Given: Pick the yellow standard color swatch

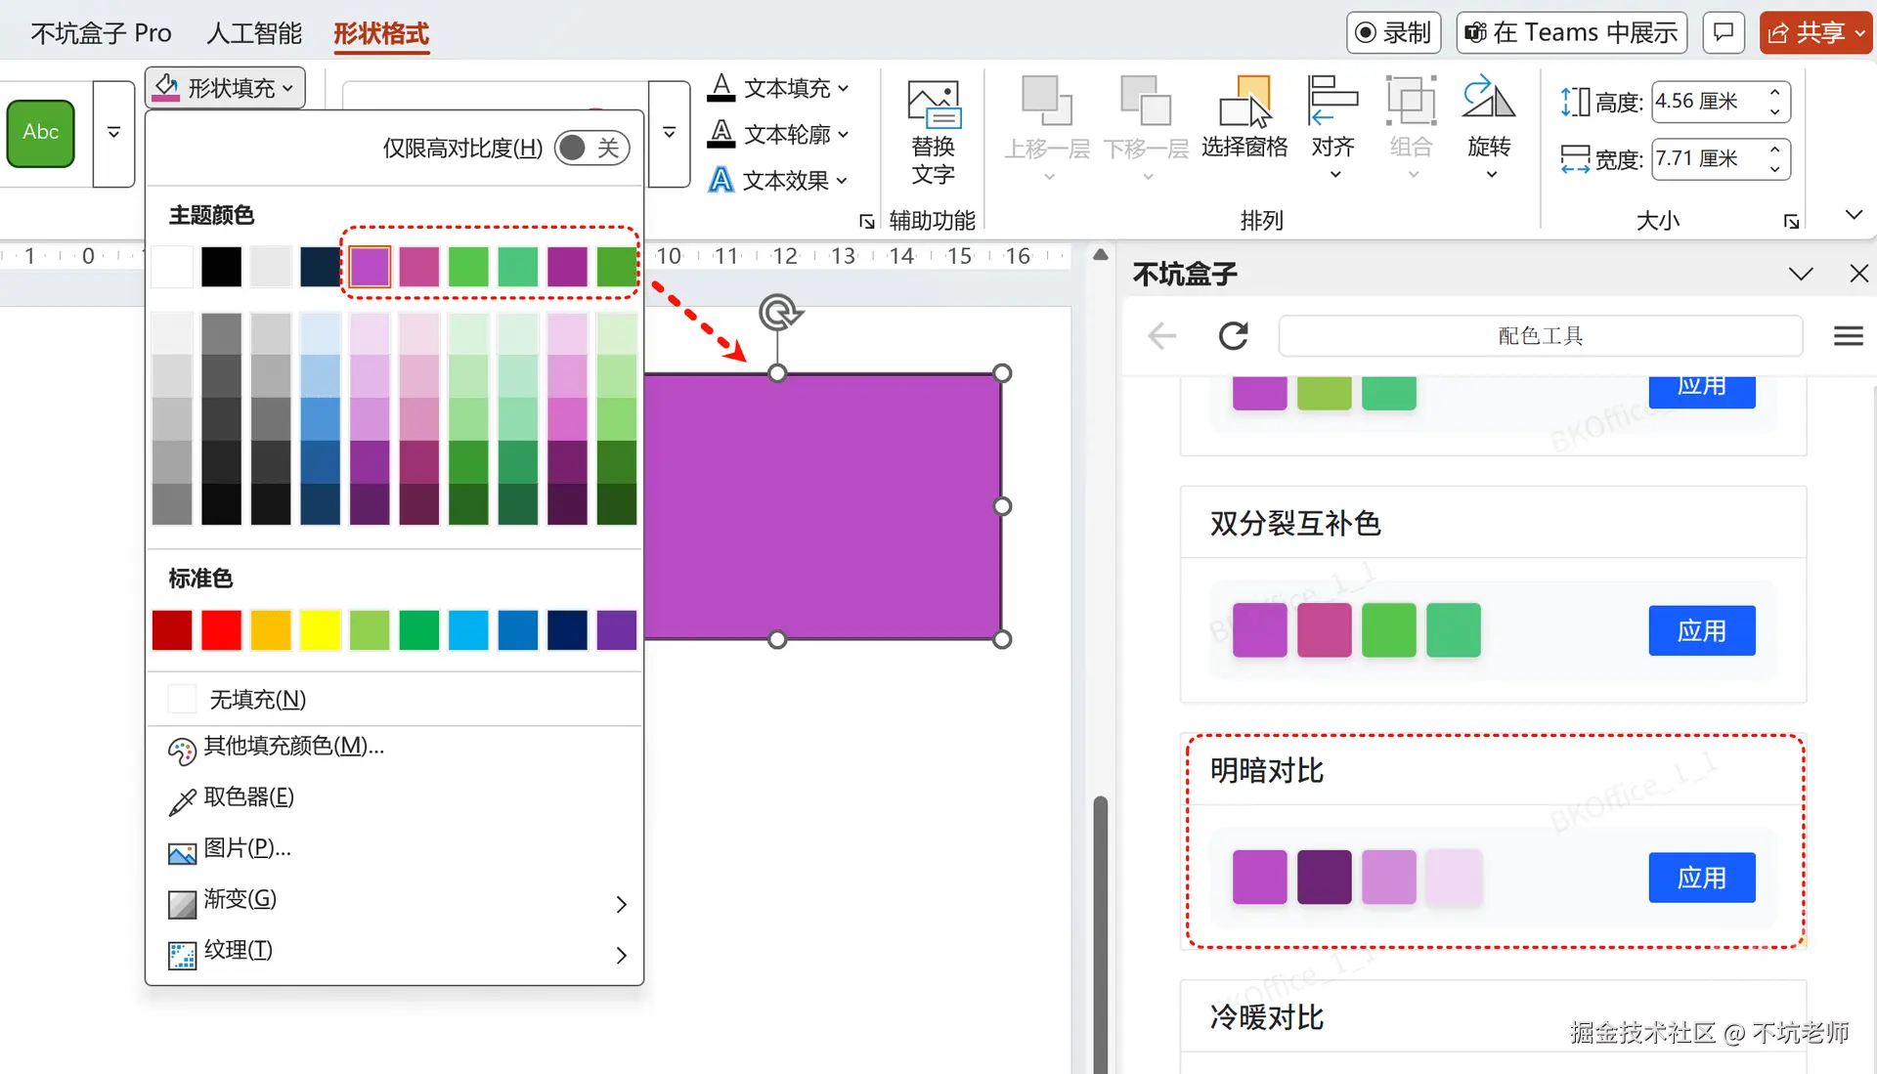Looking at the screenshot, I should tap(320, 630).
